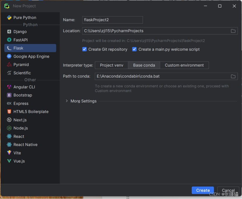Close the New Project dialog
Viewport: 242px width, 199px height.
point(234,6)
